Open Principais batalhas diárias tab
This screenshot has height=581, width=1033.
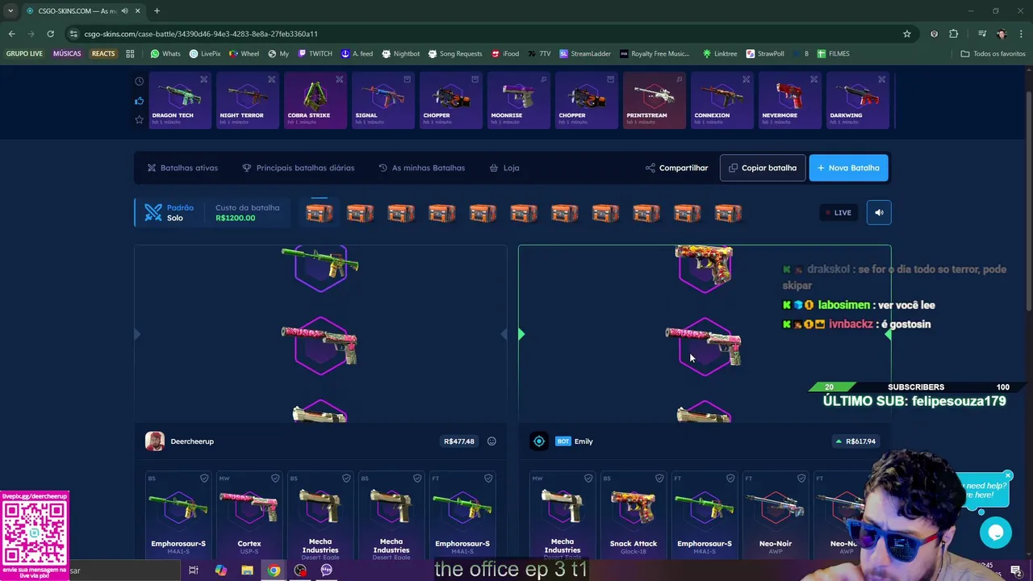(298, 168)
